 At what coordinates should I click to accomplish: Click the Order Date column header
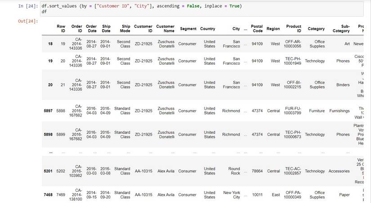click(91, 29)
